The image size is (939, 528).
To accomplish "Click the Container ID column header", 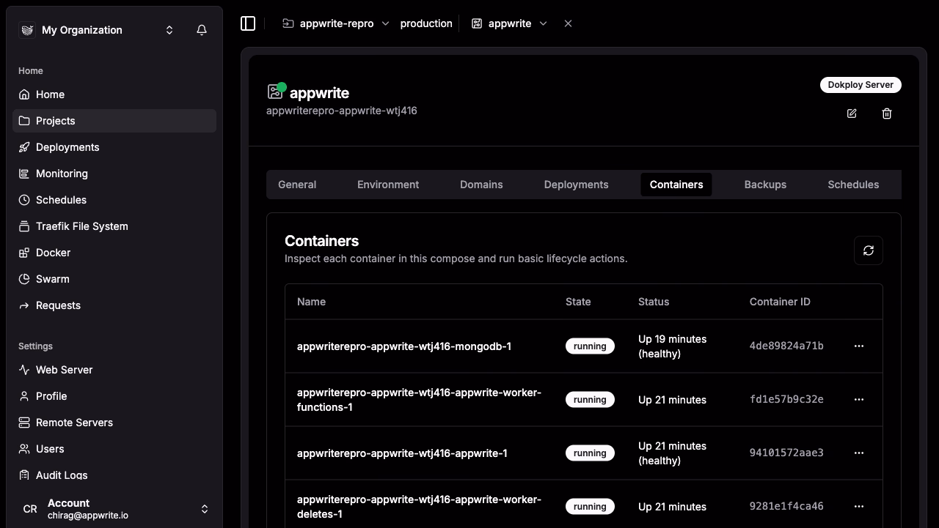I will tap(780, 302).
